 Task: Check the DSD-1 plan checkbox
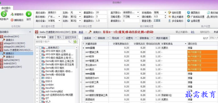[40, 78]
